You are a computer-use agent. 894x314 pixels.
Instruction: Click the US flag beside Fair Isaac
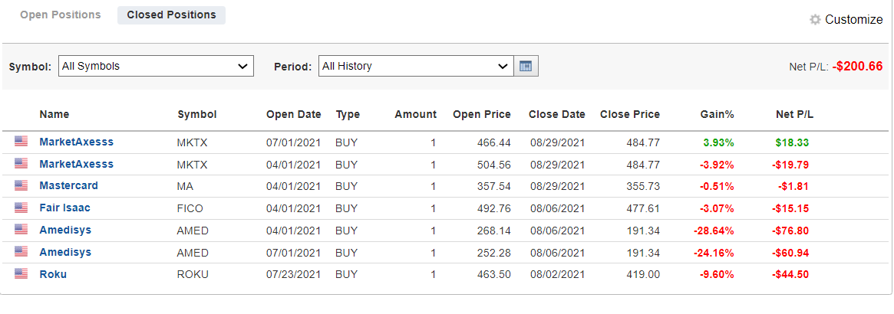click(x=21, y=208)
